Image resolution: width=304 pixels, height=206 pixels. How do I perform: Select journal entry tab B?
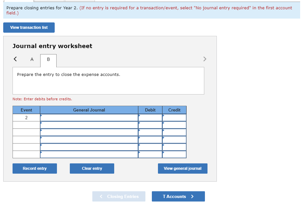point(48,60)
